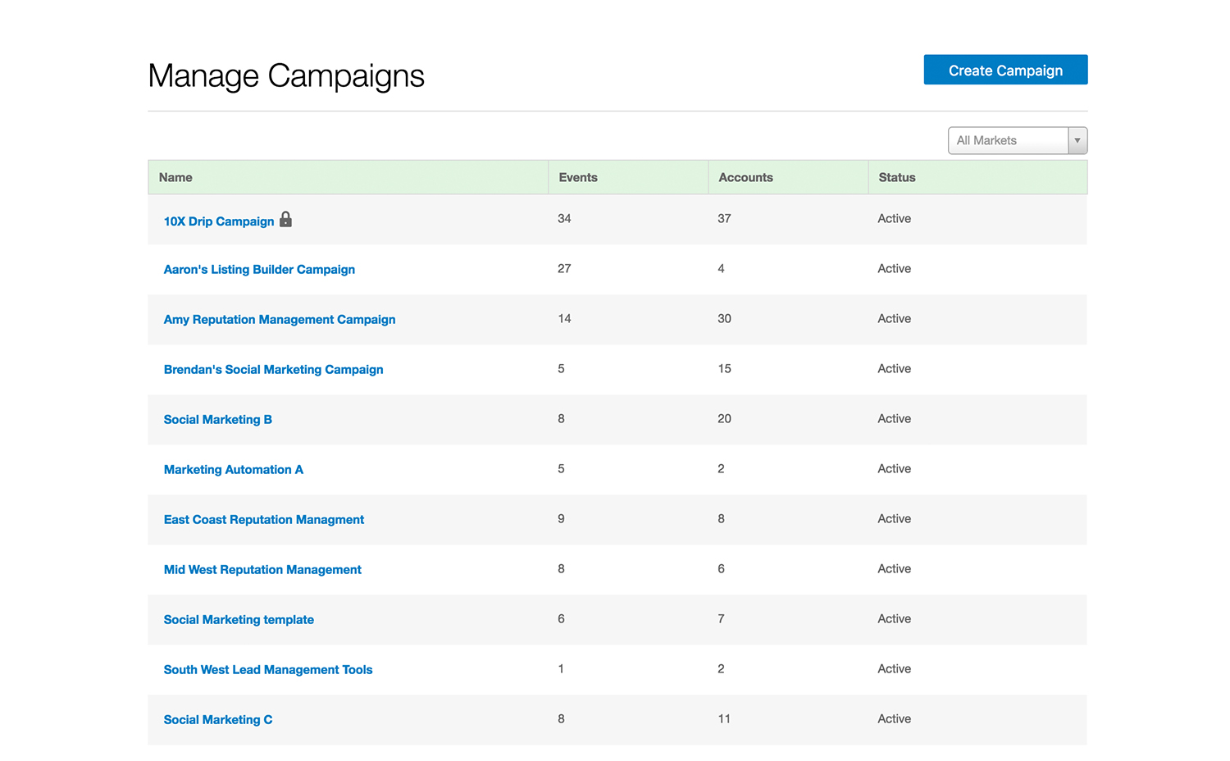Open the Social Marketing C campaign
This screenshot has height=761, width=1230.
click(217, 719)
